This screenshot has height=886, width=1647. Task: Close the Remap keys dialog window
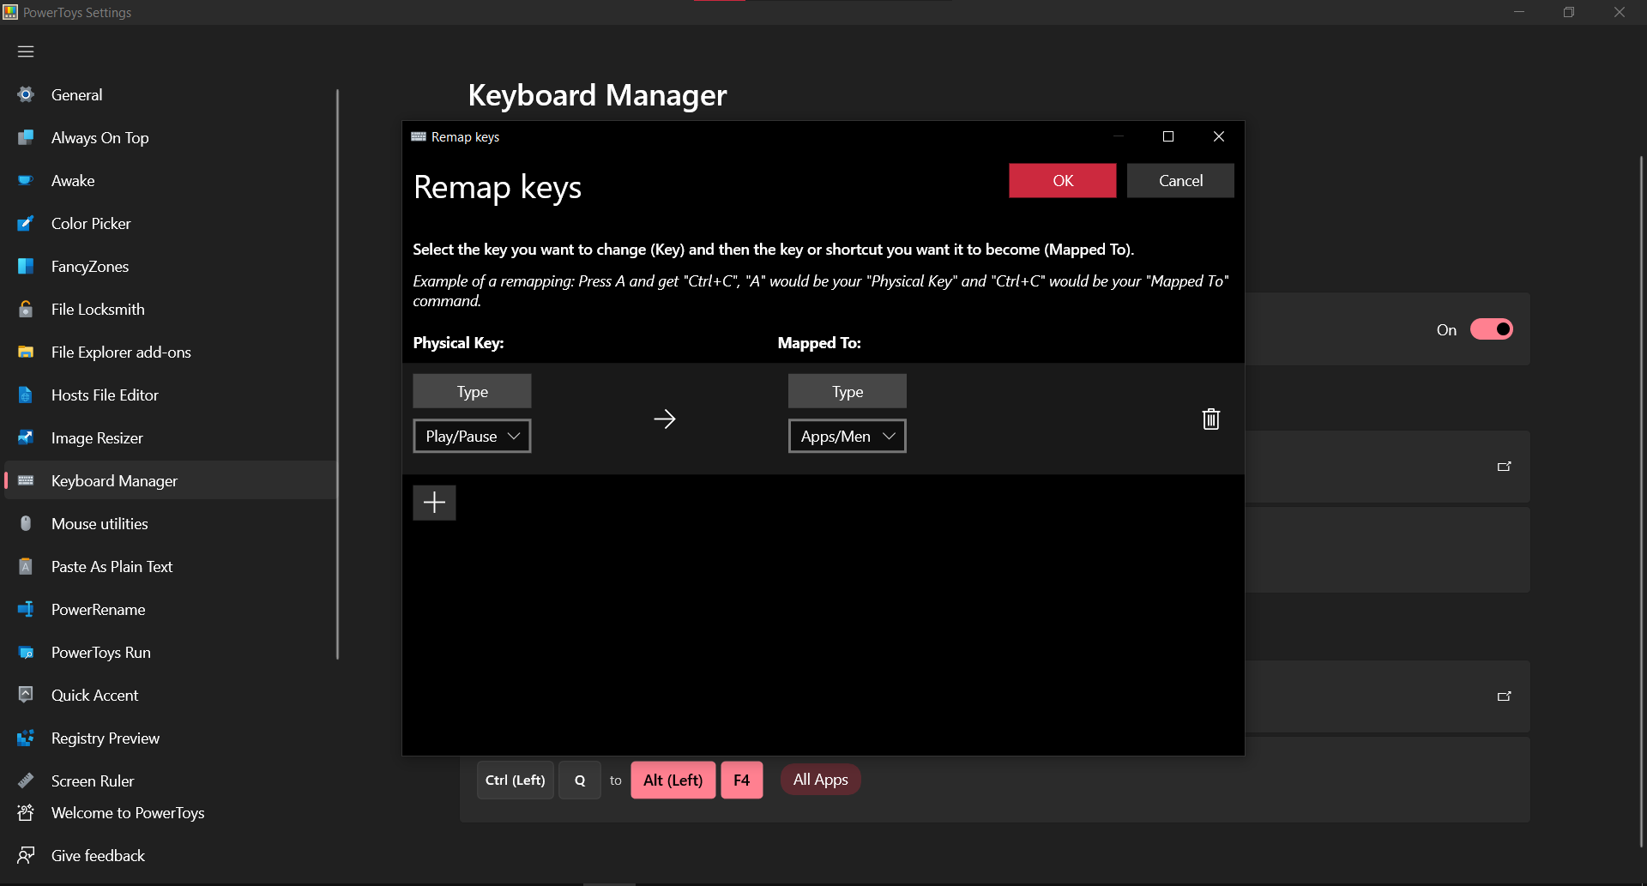point(1218,136)
